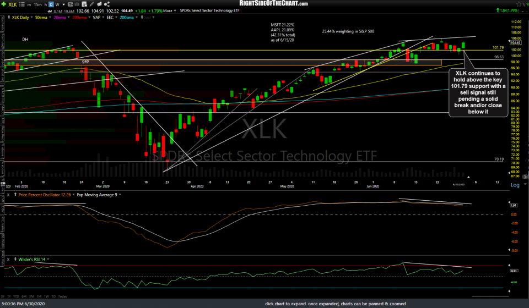Screen dimensions: 529x308
Task: Click the 70.19 level label
Action: coord(499,159)
